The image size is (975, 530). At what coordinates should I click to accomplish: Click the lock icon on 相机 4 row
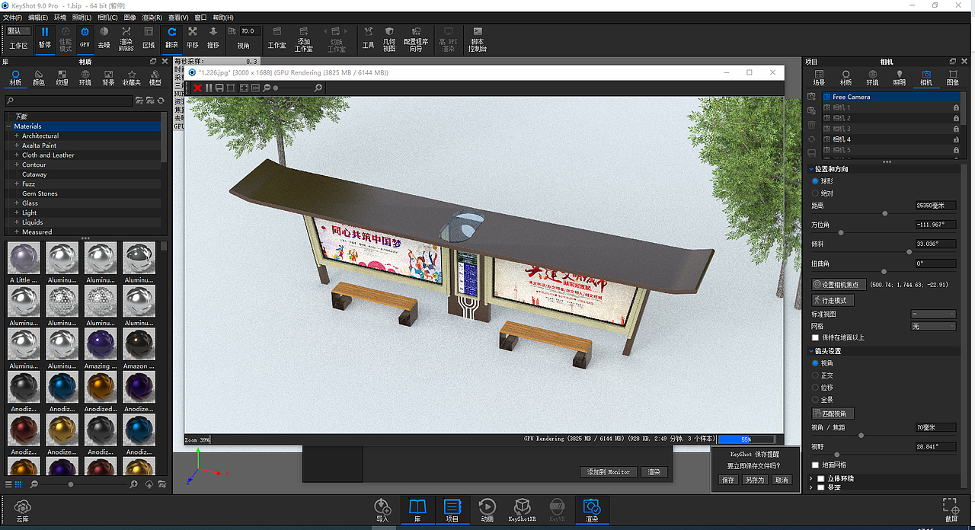pos(956,139)
